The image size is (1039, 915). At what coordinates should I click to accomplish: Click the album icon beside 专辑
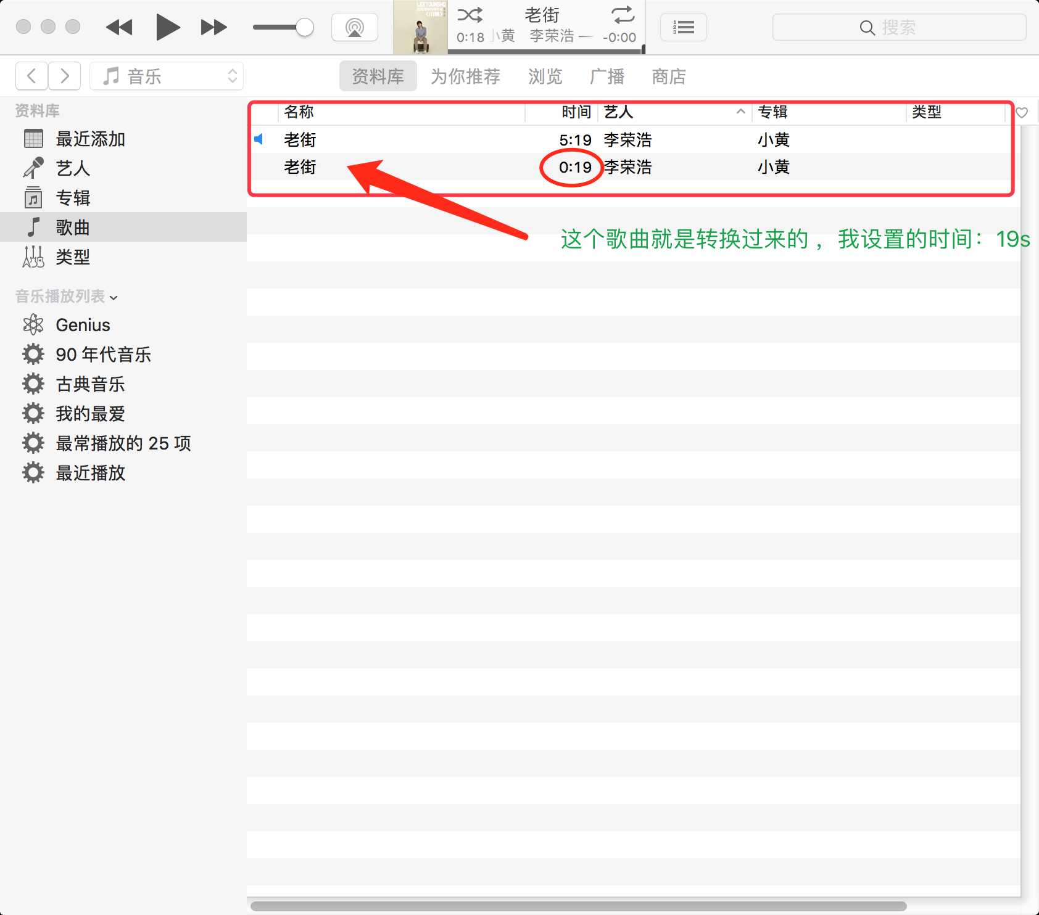(x=33, y=197)
